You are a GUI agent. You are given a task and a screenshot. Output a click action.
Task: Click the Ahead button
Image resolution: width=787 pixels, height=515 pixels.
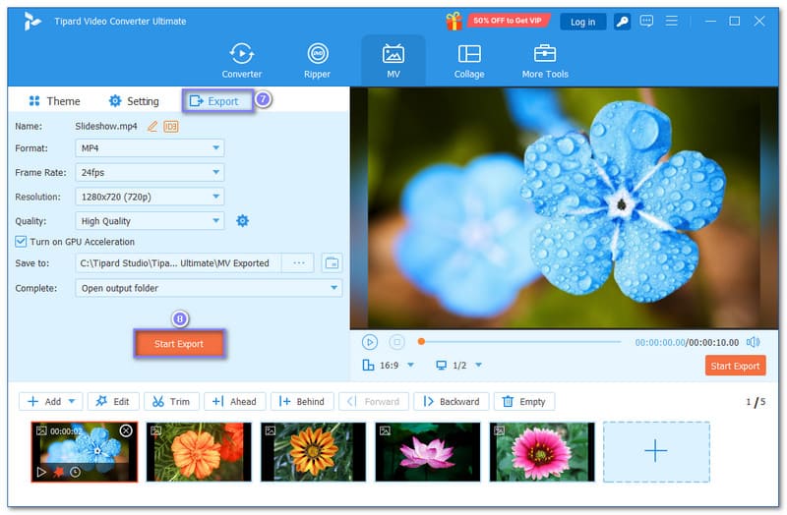click(234, 402)
